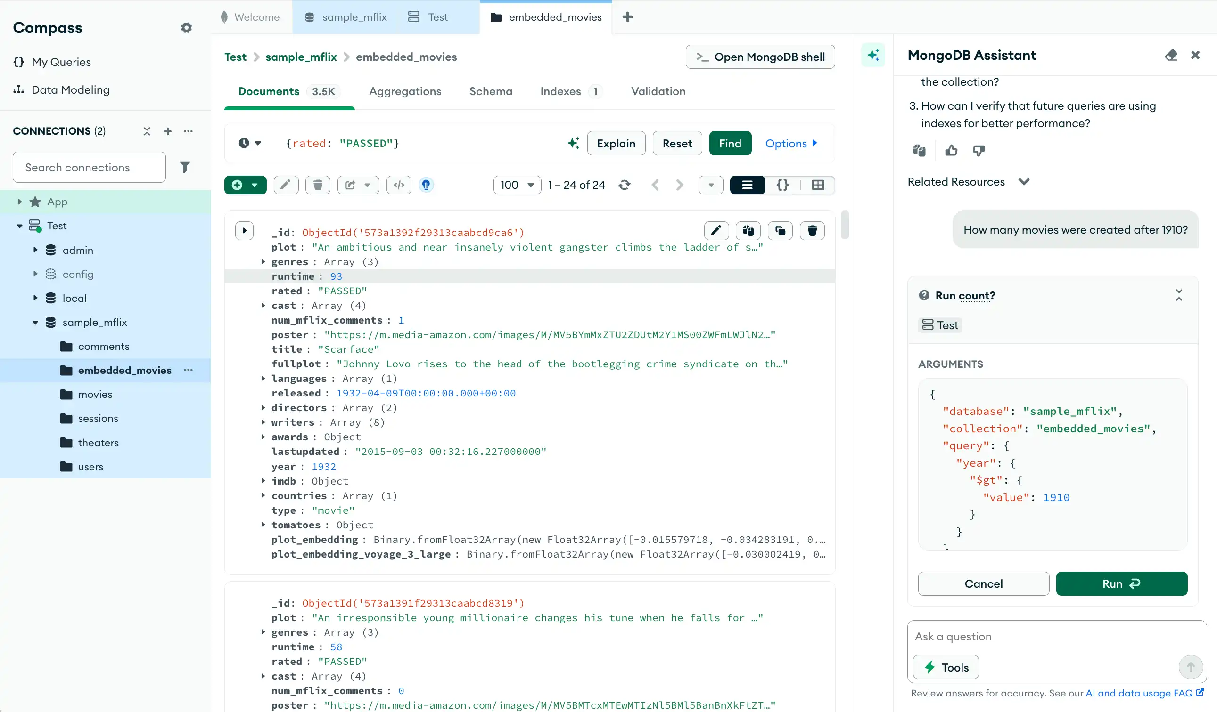Select list document view
This screenshot has height=712, width=1217.
pyautogui.click(x=747, y=185)
